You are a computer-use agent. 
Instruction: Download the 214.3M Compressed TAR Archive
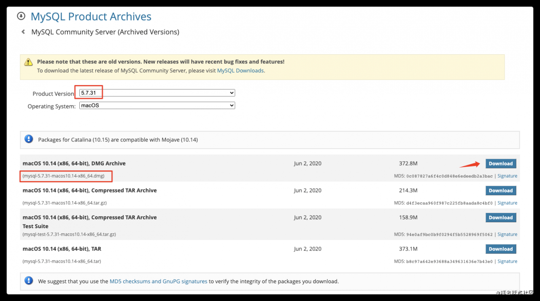click(x=501, y=191)
